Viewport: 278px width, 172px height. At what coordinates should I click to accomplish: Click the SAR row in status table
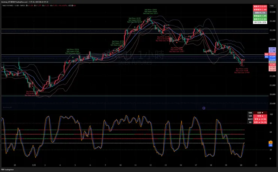pyautogui.click(x=257, y=116)
